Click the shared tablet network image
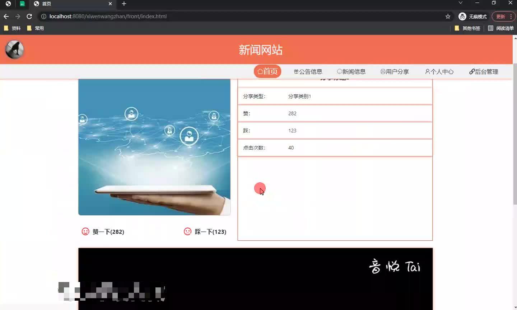The image size is (517, 310). (154, 147)
